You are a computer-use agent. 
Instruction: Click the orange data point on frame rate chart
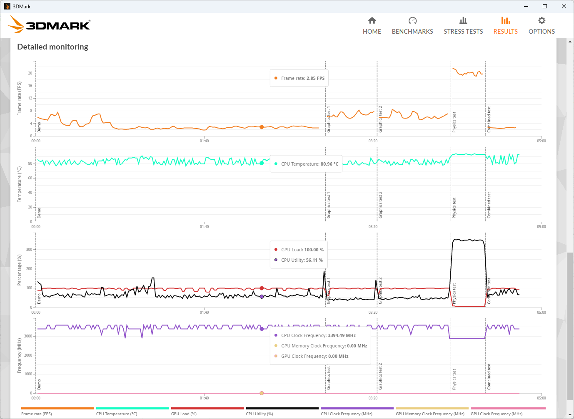(x=262, y=127)
